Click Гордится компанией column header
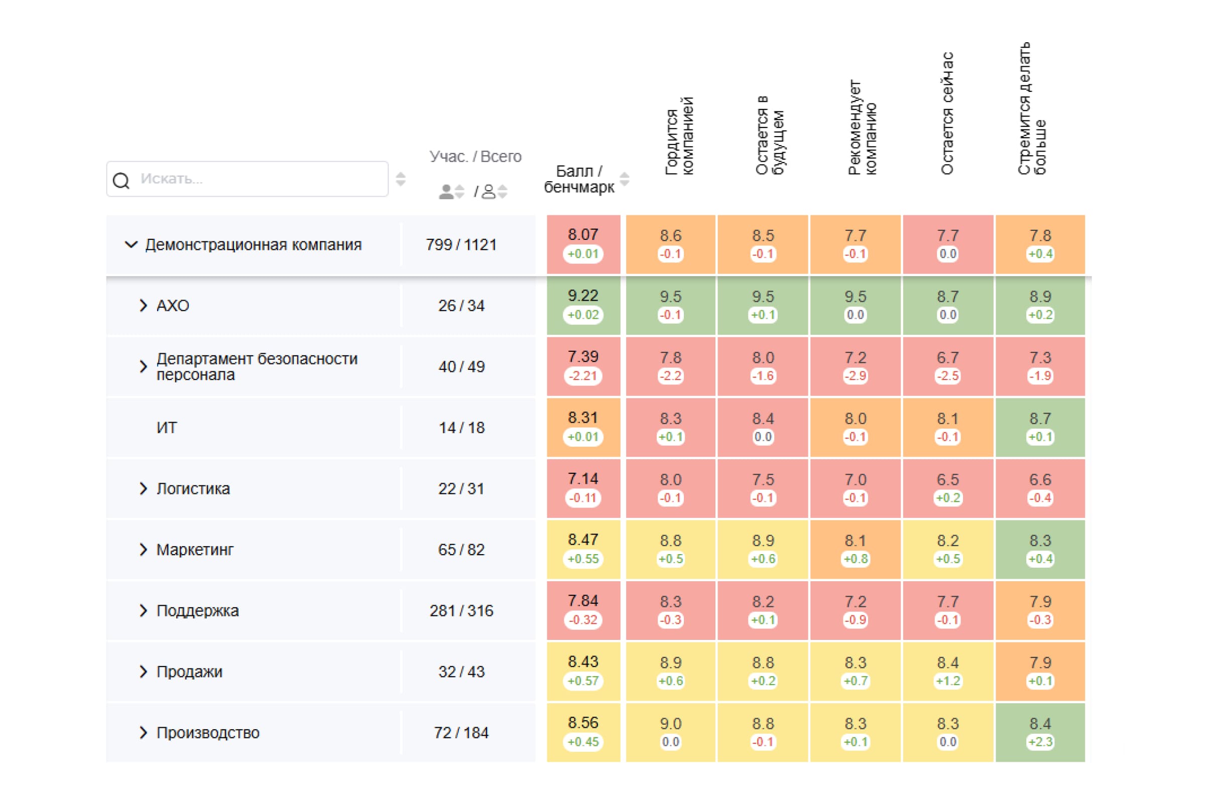1205x793 pixels. pyautogui.click(x=679, y=137)
